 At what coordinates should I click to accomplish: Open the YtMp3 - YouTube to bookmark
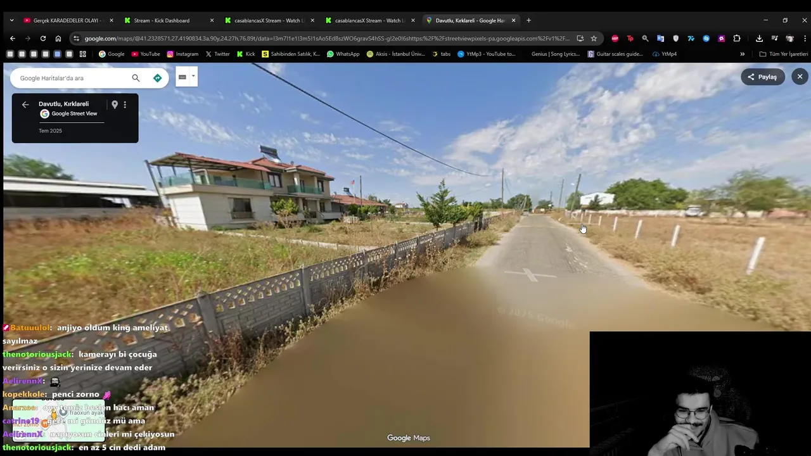[487, 54]
